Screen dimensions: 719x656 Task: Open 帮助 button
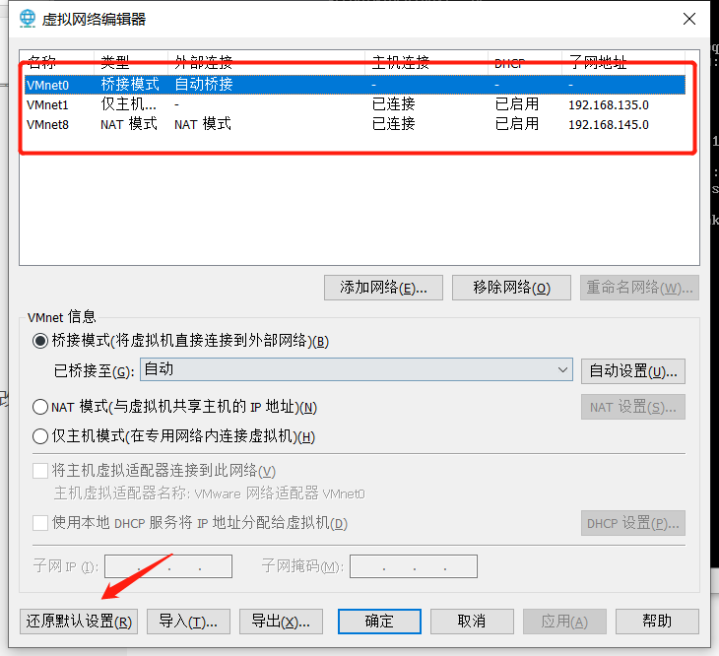(x=657, y=622)
